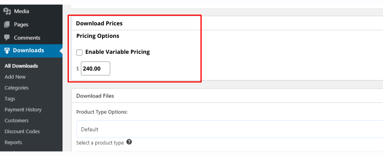Click Add New download link
The height and width of the screenshot is (156, 383).
(x=15, y=77)
